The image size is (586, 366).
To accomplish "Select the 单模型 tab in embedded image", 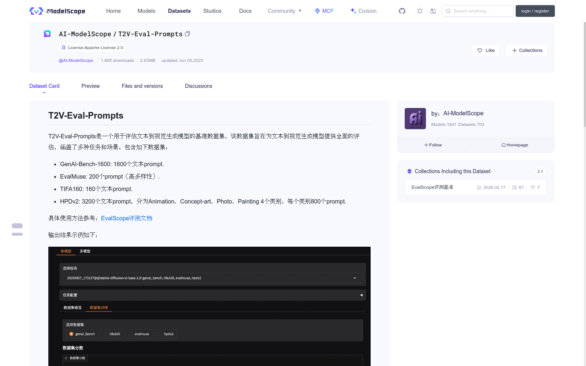I will point(66,251).
